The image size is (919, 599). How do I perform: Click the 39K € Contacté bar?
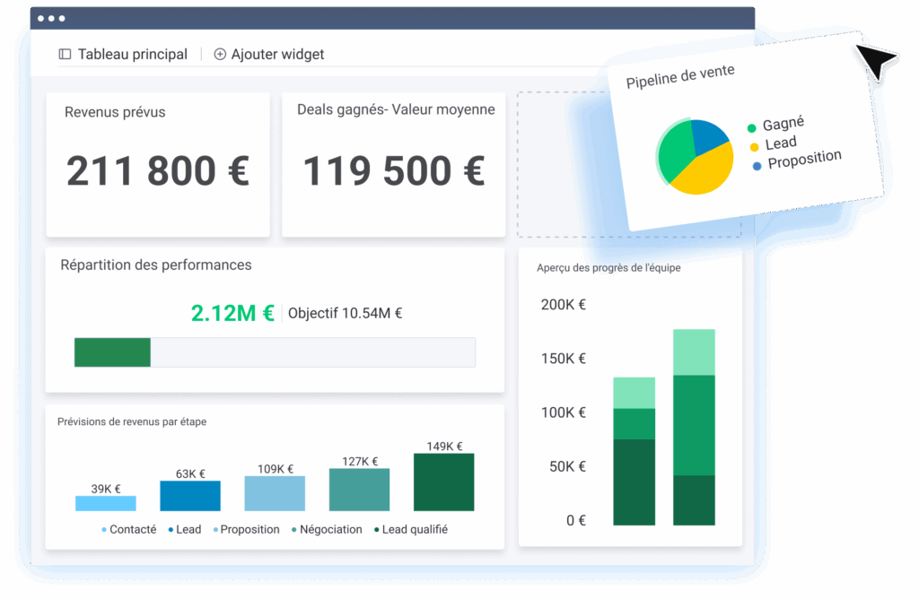(106, 504)
